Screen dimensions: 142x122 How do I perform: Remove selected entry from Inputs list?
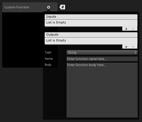[133, 29]
